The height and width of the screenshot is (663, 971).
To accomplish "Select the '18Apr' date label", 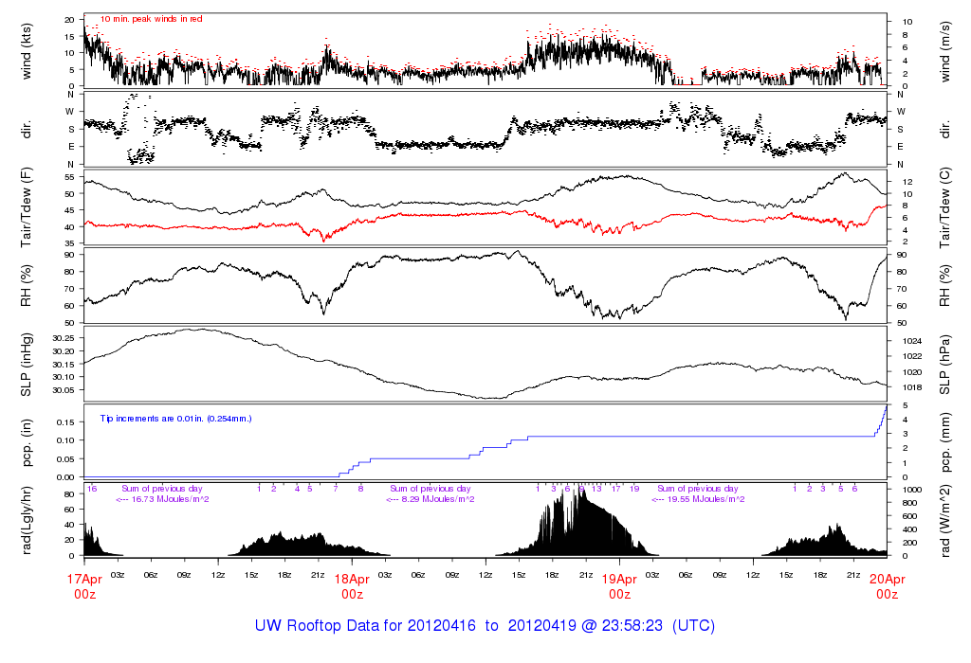I will 353,580.
